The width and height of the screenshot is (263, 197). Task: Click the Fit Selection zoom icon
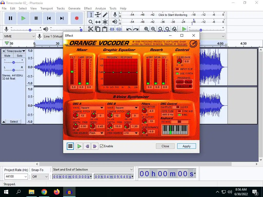coord(160,29)
